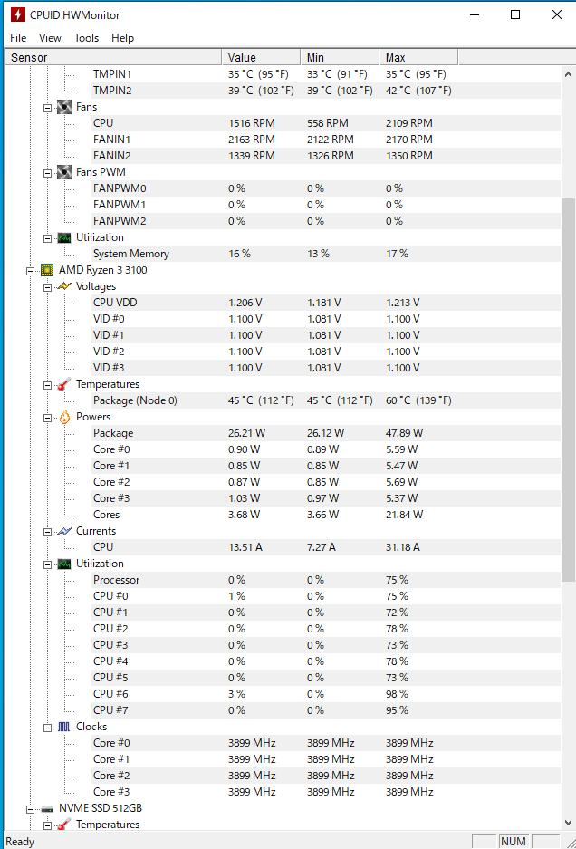Click the CPU Temperatures thermometer icon
The width and height of the screenshot is (576, 849).
[x=64, y=384]
